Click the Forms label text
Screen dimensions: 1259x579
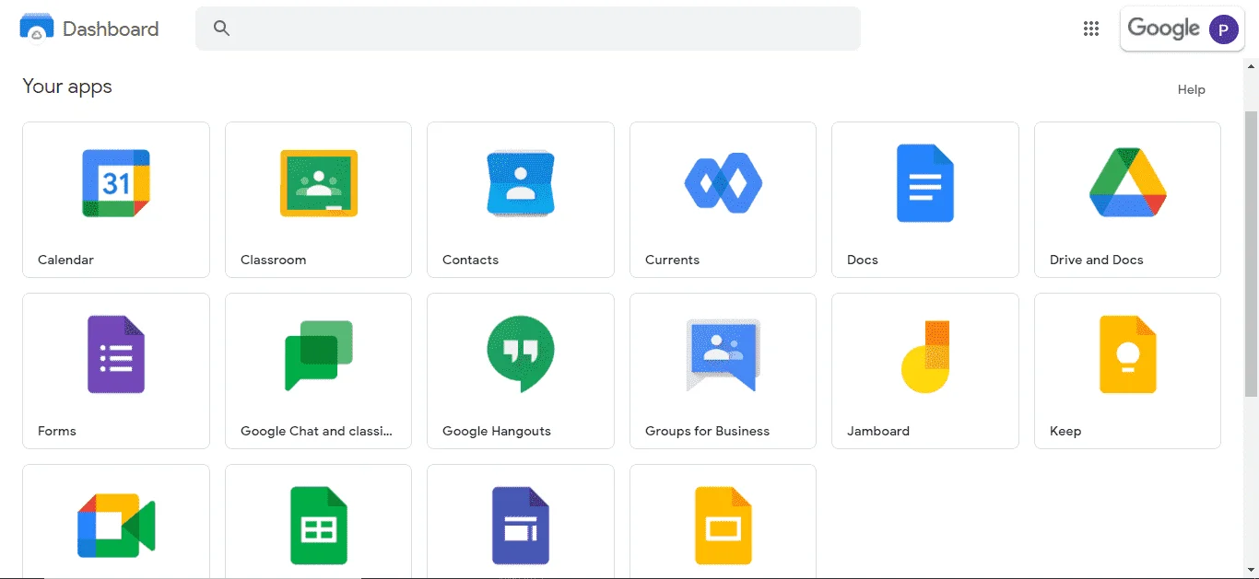pos(57,431)
